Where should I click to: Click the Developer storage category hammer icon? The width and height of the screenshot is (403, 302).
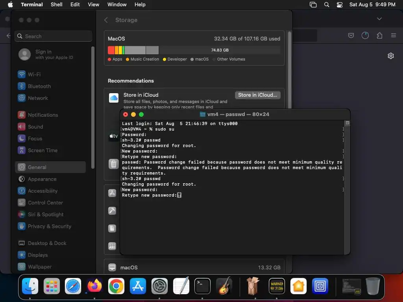tap(112, 211)
